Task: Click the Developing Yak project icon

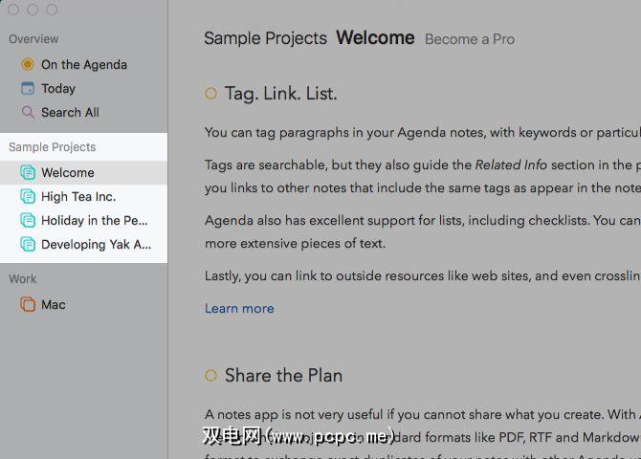Action: [x=28, y=245]
